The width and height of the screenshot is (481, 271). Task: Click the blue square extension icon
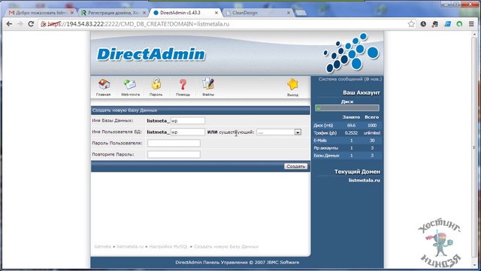pos(448,24)
